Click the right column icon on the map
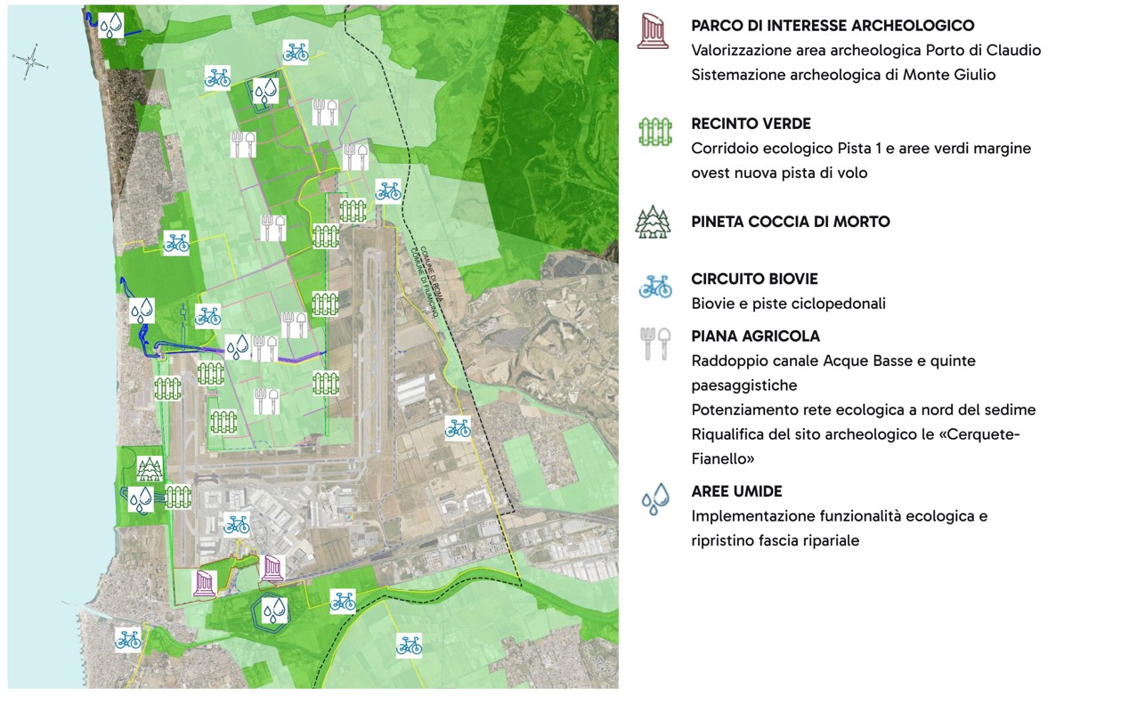Viewport: 1137px width, 704px height. tap(272, 568)
